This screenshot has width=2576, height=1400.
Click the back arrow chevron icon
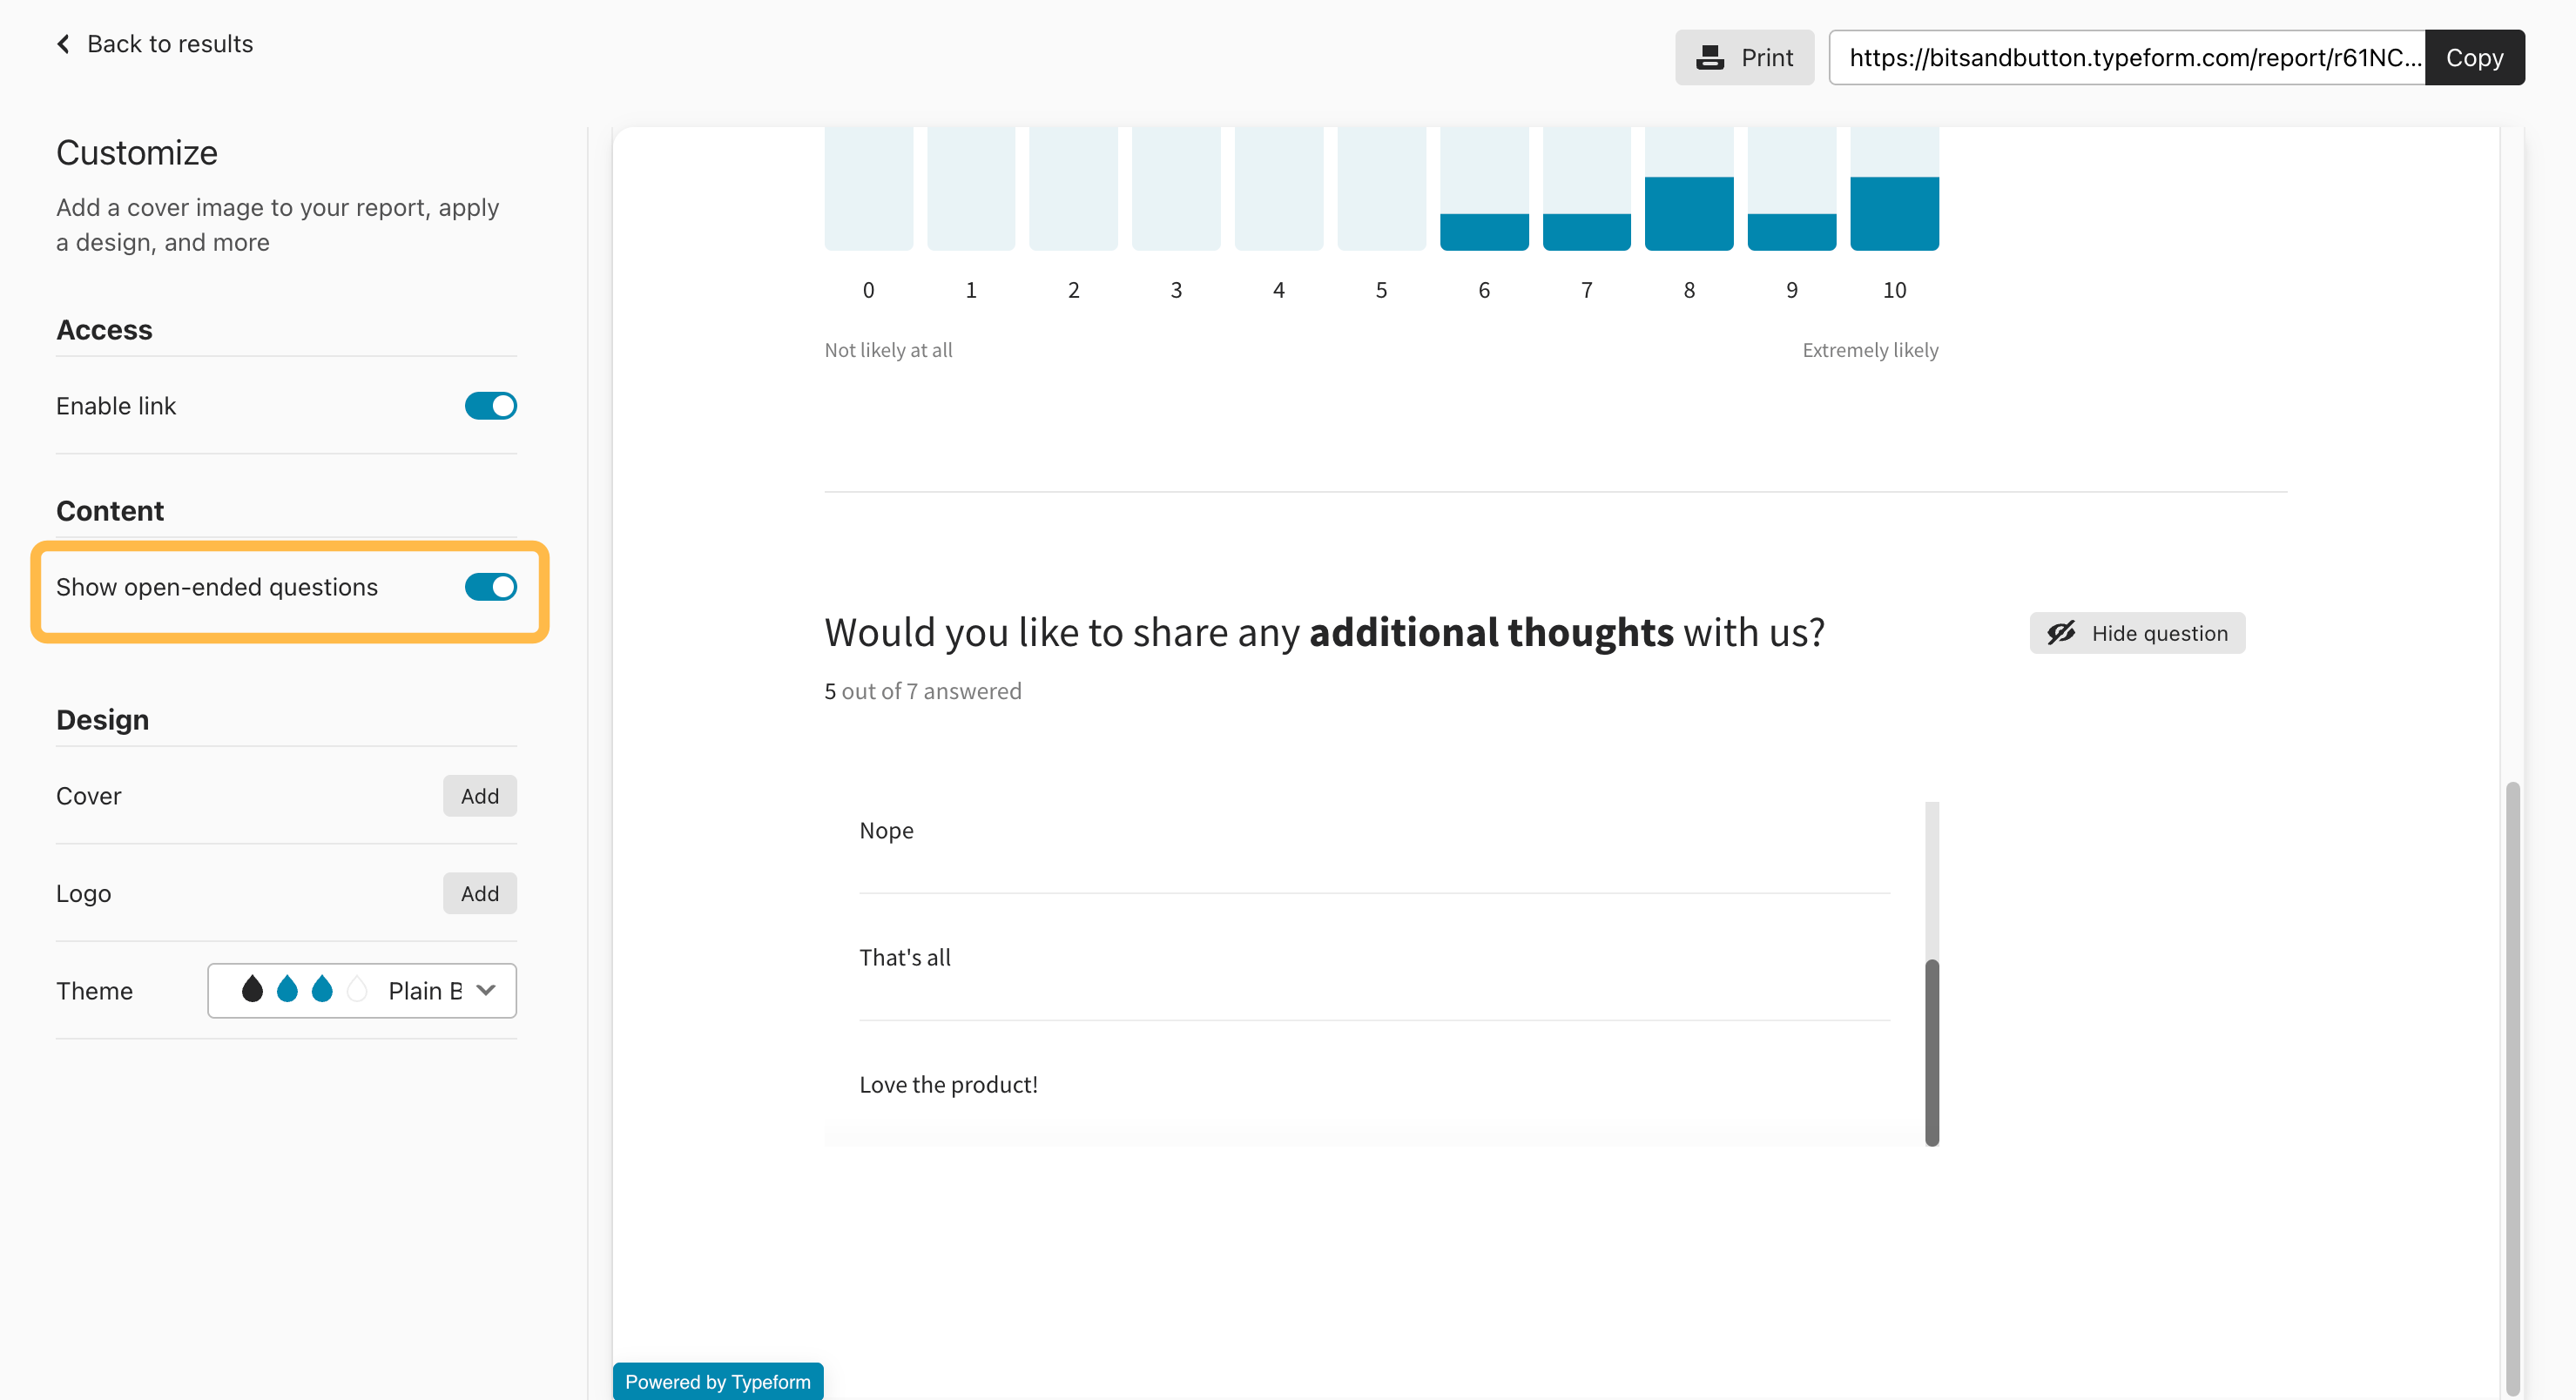point(64,44)
